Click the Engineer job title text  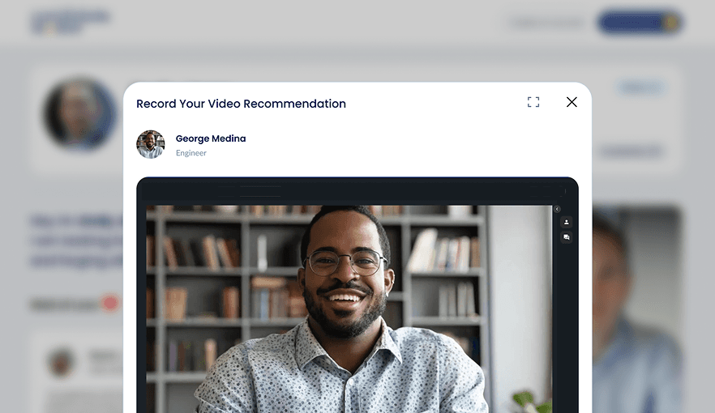[x=191, y=153]
